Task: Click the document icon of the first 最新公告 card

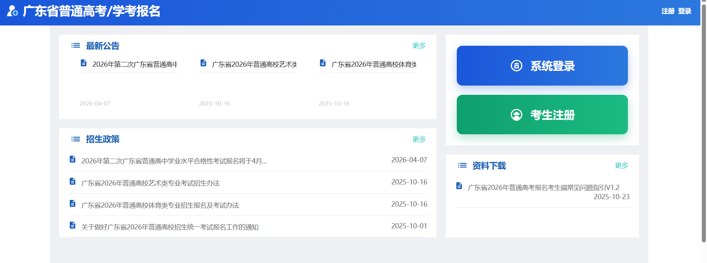Action: point(84,63)
